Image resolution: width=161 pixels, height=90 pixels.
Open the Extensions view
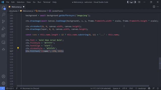point(3,35)
